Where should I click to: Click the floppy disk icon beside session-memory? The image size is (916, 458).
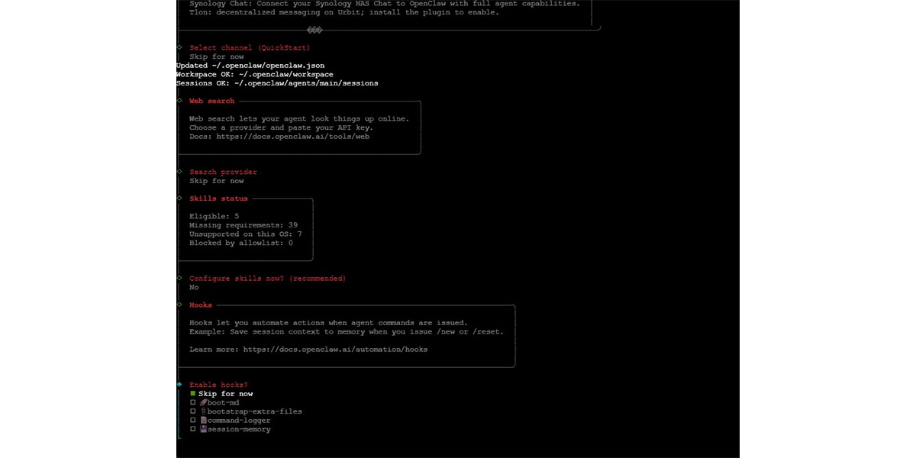pyautogui.click(x=202, y=429)
